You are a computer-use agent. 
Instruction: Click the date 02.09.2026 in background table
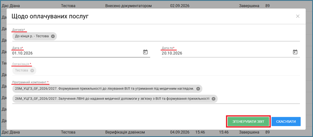180,6
